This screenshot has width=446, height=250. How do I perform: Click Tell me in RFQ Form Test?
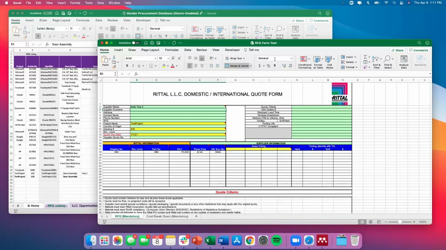point(251,50)
